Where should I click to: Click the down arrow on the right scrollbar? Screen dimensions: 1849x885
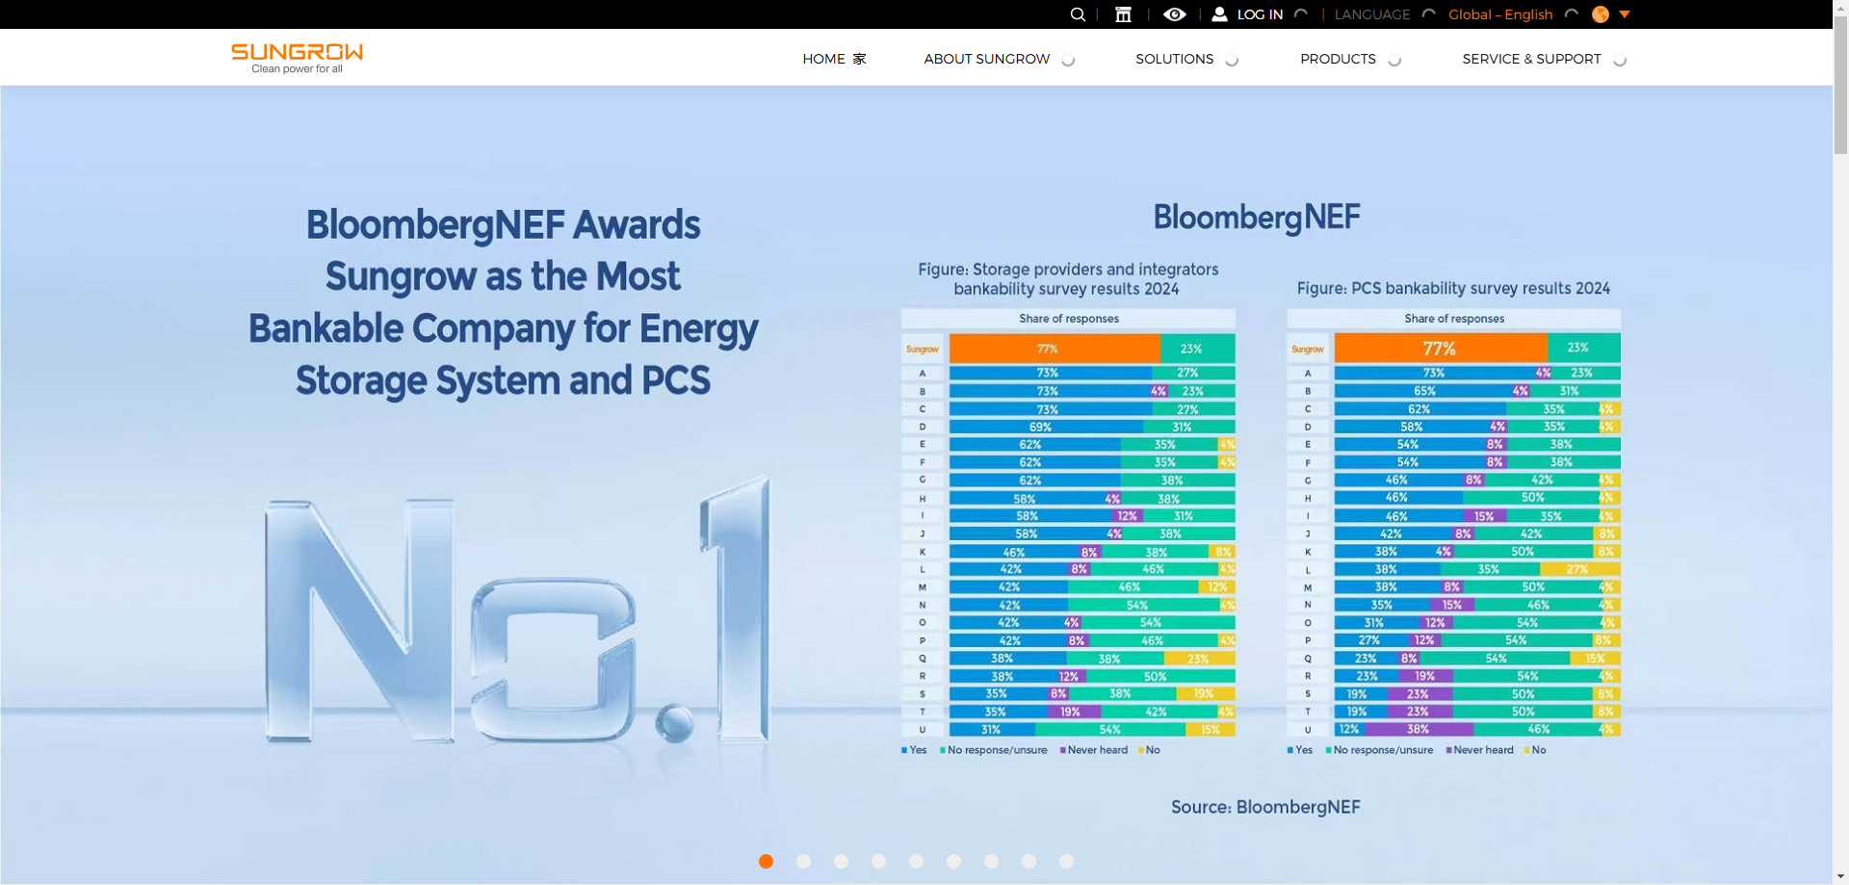(1840, 876)
